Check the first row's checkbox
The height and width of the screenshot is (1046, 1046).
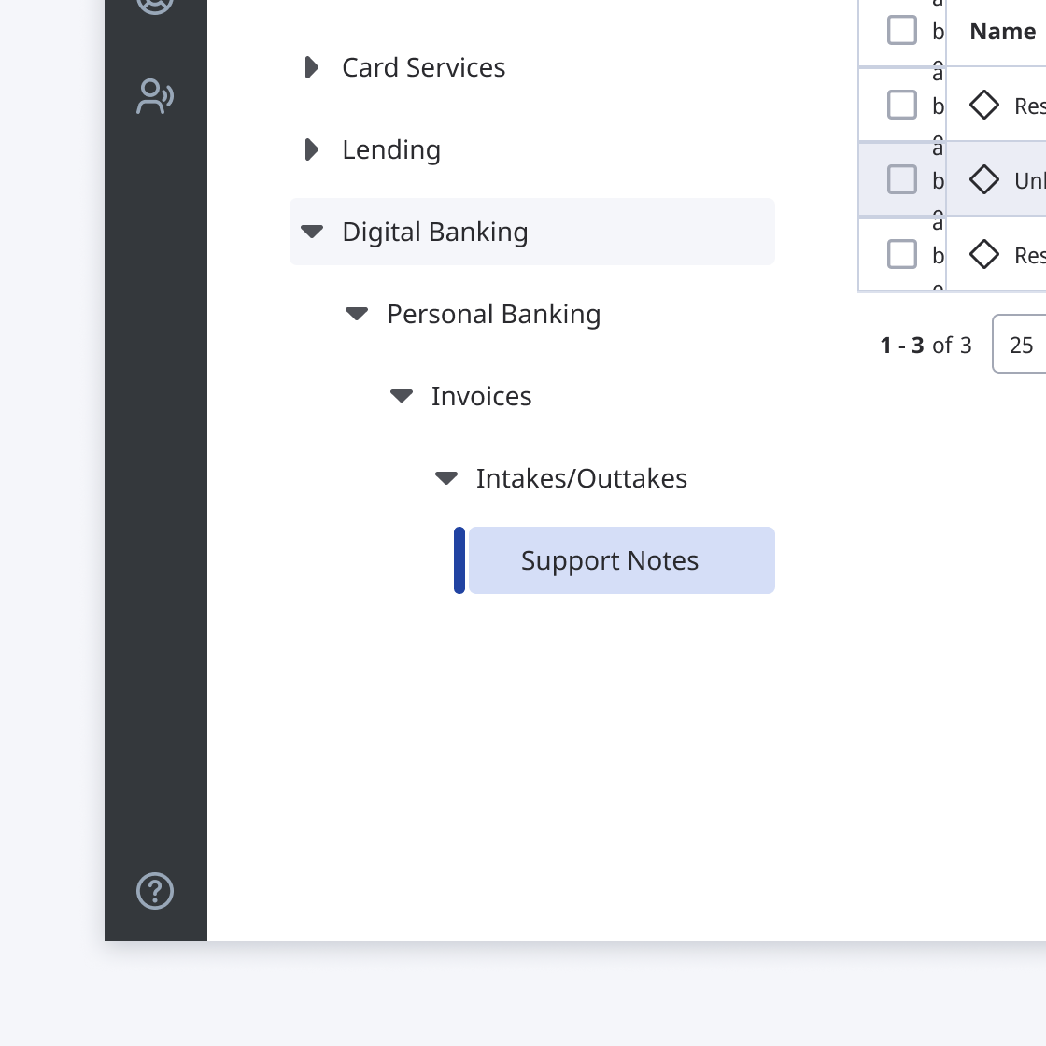pyautogui.click(x=902, y=105)
